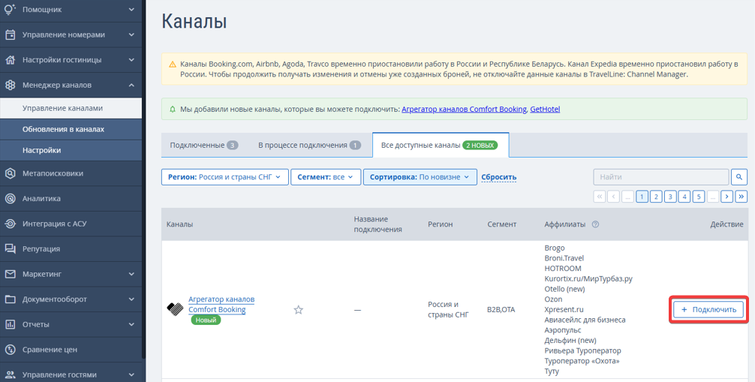This screenshot has height=382, width=755.
Task: Click the B2B,OTA segment cell
Action: 501,310
